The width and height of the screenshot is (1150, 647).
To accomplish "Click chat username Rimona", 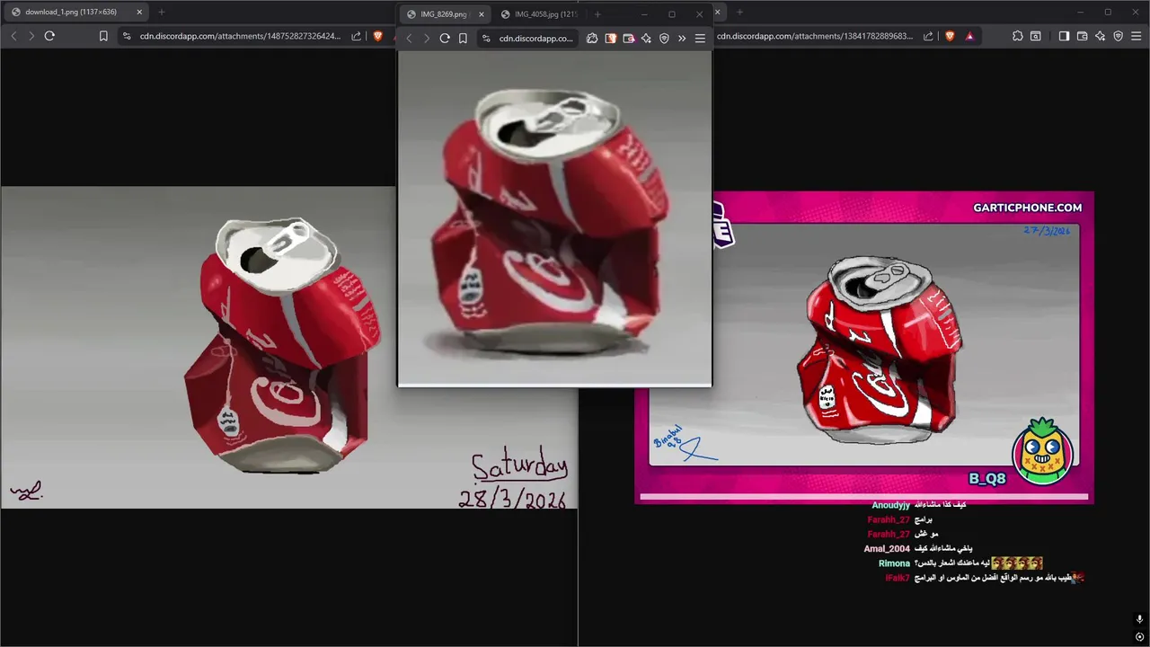I will coord(894,563).
